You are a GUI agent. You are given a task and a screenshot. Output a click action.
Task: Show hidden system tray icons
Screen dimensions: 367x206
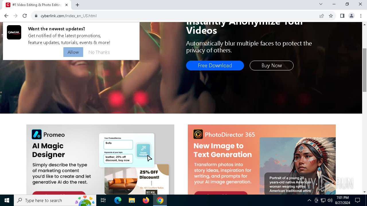(x=309, y=200)
